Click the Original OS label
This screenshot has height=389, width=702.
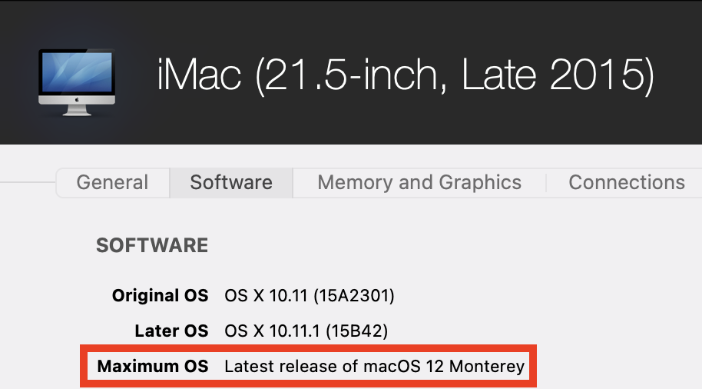point(160,295)
